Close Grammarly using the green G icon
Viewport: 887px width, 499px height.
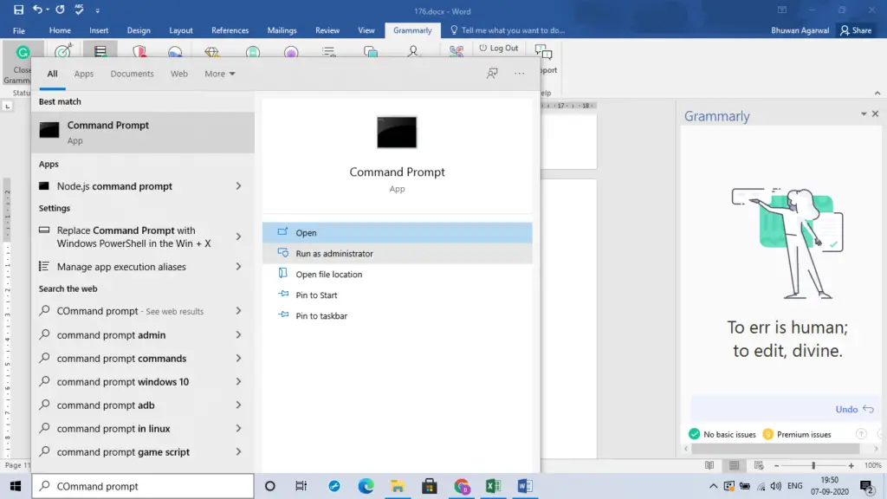[x=22, y=54]
